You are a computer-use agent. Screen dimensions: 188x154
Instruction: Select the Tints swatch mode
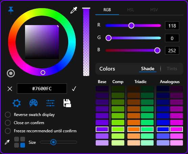(x=172, y=69)
